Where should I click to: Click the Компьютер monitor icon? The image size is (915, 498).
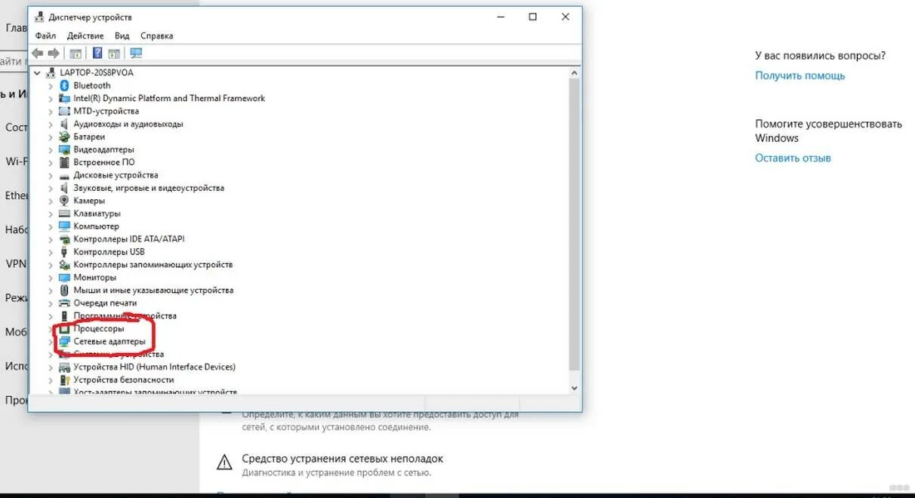pos(65,226)
